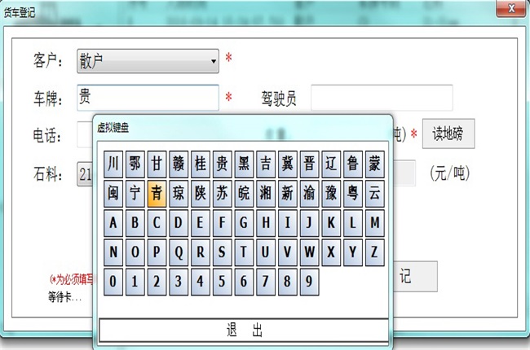Tap the letter M key
The width and height of the screenshot is (530, 350).
373,222
